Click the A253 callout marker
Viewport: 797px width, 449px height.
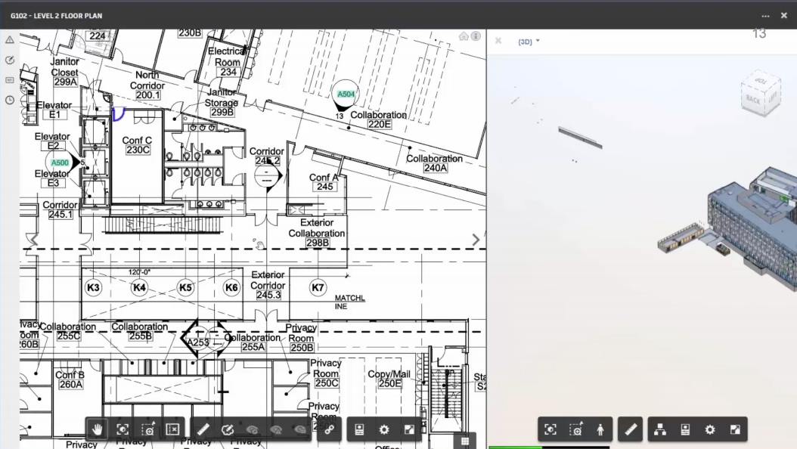[x=197, y=342]
